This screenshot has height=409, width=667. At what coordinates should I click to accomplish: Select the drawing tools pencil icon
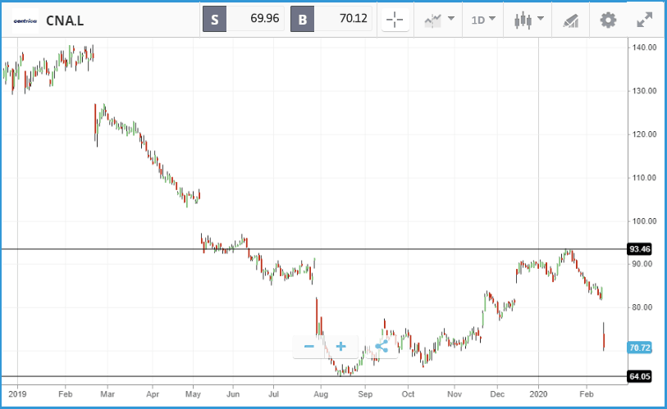pos(571,20)
